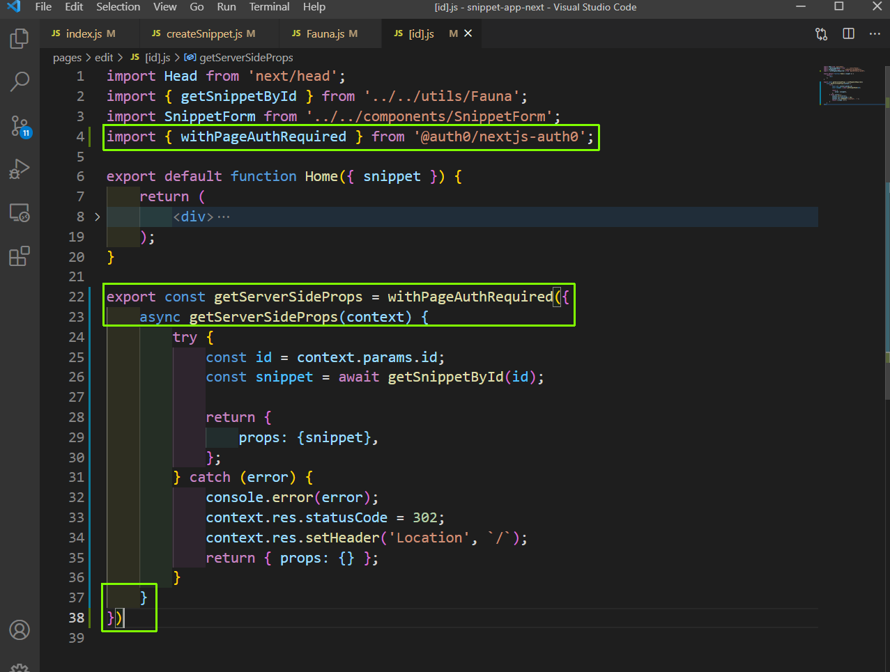Open the Run menu
The height and width of the screenshot is (672, 890).
(x=226, y=7)
